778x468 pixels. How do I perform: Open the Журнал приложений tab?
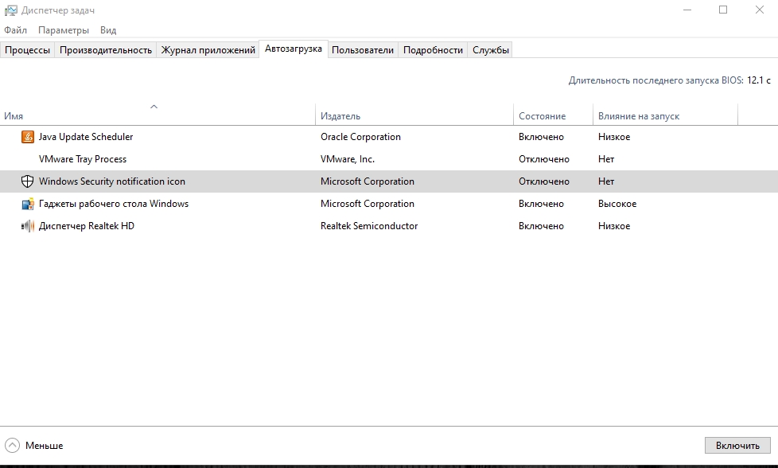click(208, 50)
